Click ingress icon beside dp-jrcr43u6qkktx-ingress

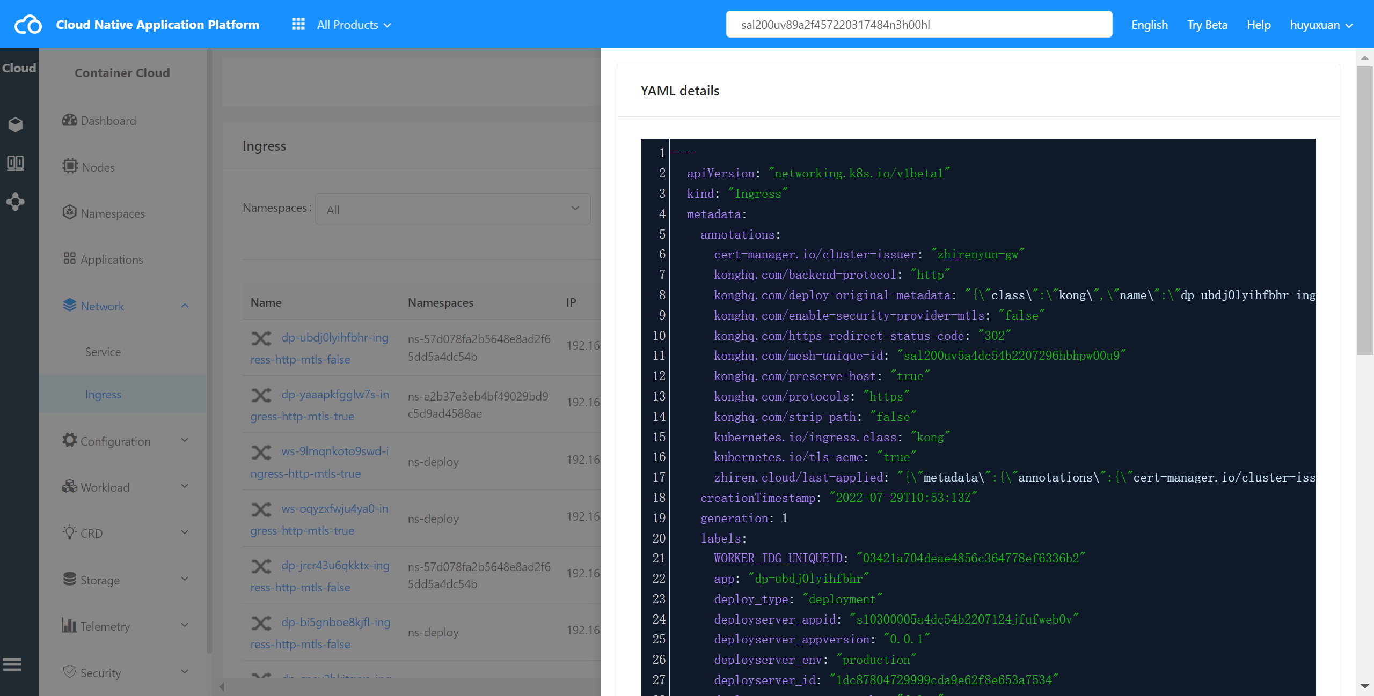(x=261, y=566)
